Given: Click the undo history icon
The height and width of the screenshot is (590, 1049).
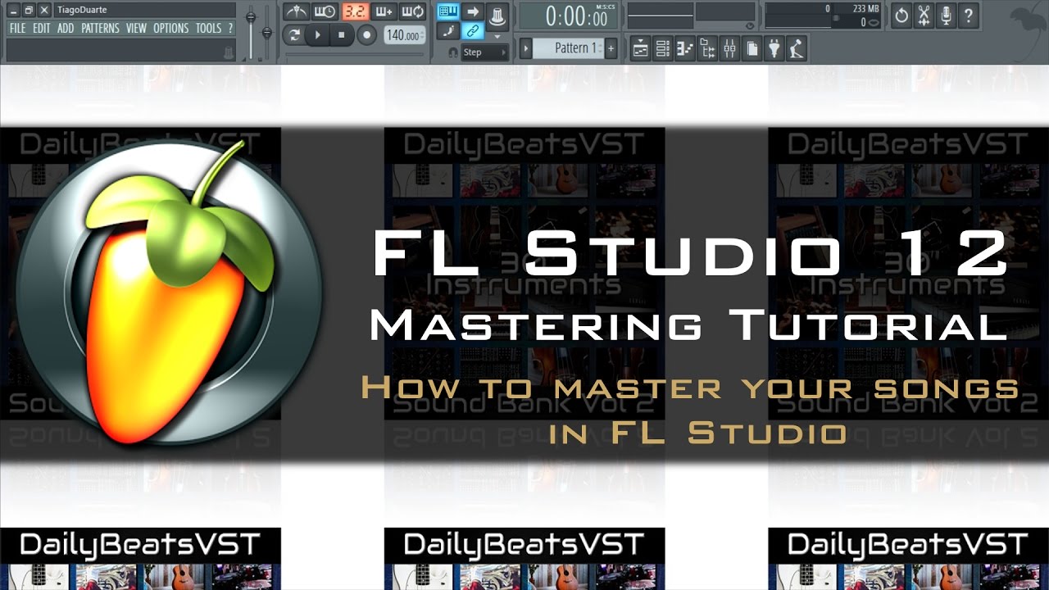Looking at the screenshot, I should click(901, 16).
